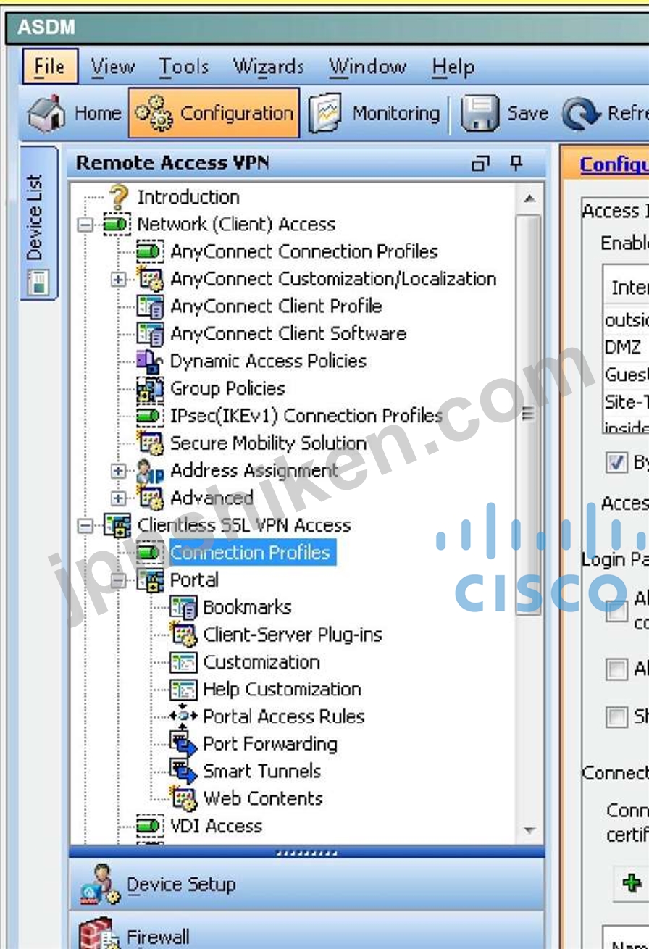Viewport: 649px width, 949px height.
Task: Go to the Home view in the toolbar
Action: tap(74, 114)
